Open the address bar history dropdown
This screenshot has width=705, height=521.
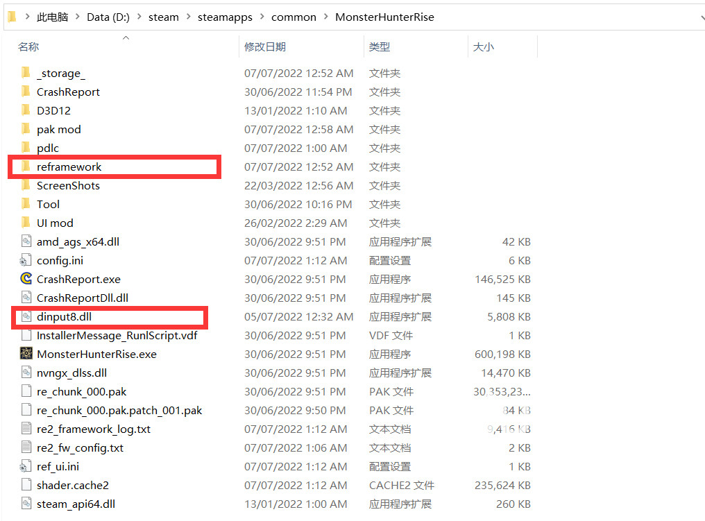tap(696, 17)
